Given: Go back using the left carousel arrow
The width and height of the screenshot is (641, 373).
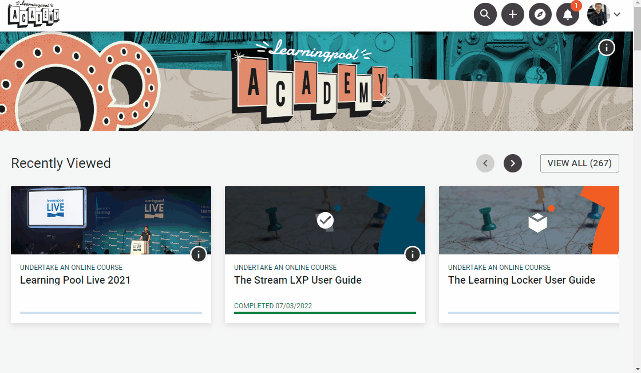Looking at the screenshot, I should (485, 163).
